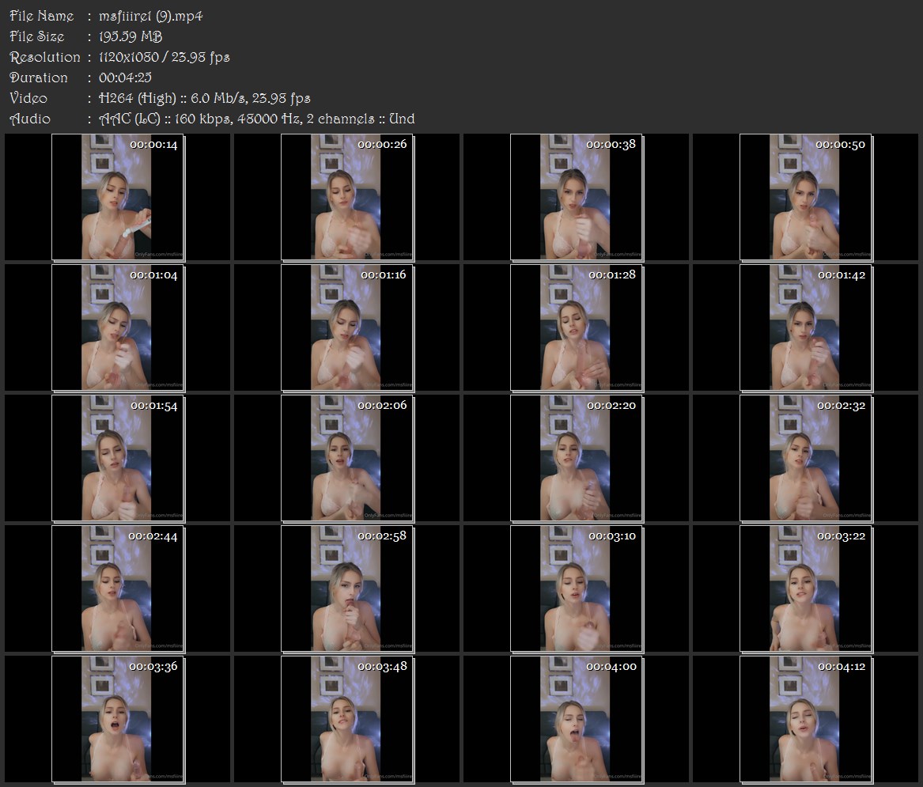Click the 00:04:00 timestamp label
The width and height of the screenshot is (923, 787).
click(611, 666)
